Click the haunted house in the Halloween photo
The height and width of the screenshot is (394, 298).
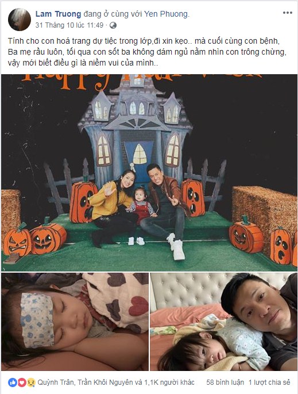point(137,131)
